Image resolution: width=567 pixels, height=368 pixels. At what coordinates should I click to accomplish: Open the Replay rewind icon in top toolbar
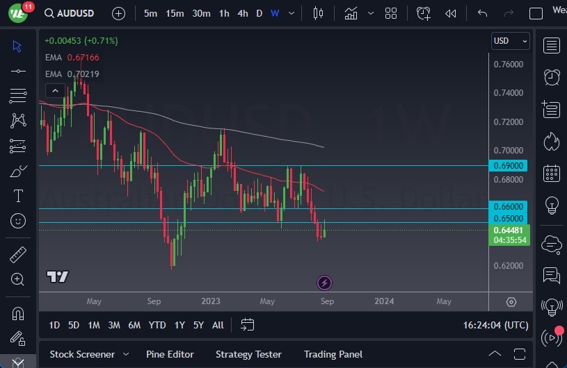tap(451, 13)
